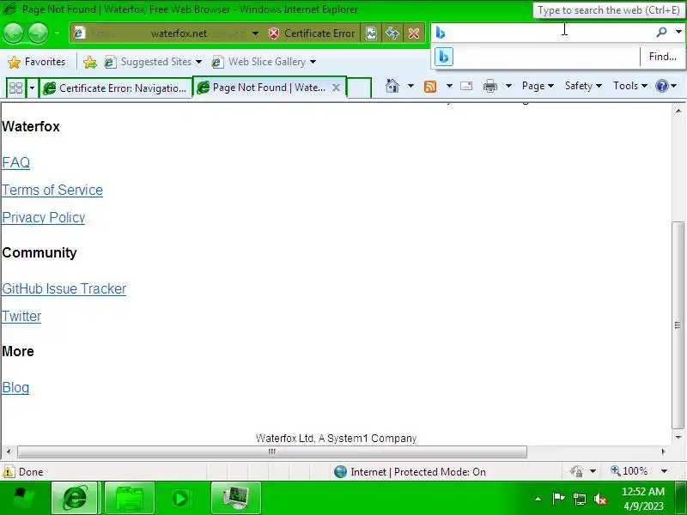Open the Privacy Policy link

(44, 218)
